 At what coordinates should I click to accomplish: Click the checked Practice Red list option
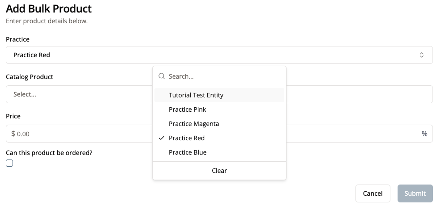pyautogui.click(x=187, y=138)
